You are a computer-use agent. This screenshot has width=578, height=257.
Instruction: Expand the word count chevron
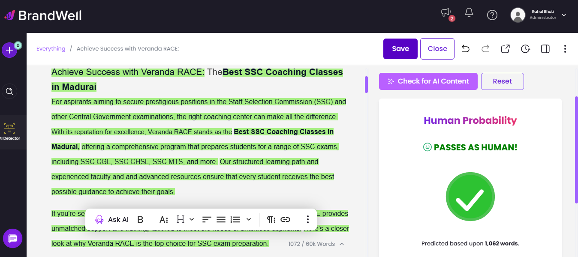click(342, 244)
